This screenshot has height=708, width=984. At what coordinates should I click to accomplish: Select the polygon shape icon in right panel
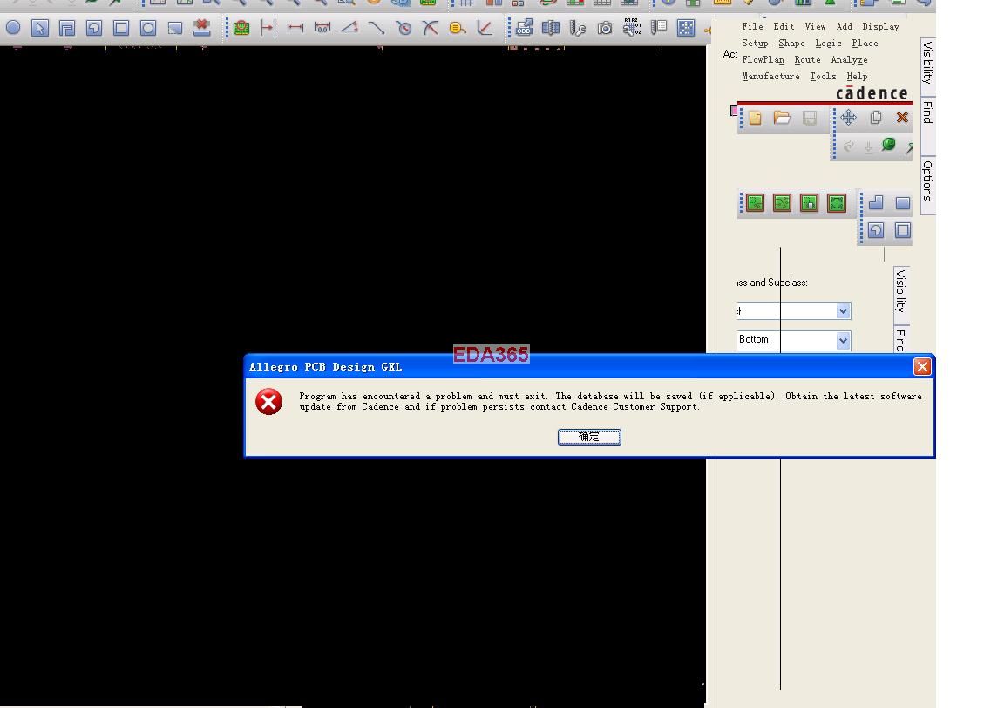(x=876, y=202)
